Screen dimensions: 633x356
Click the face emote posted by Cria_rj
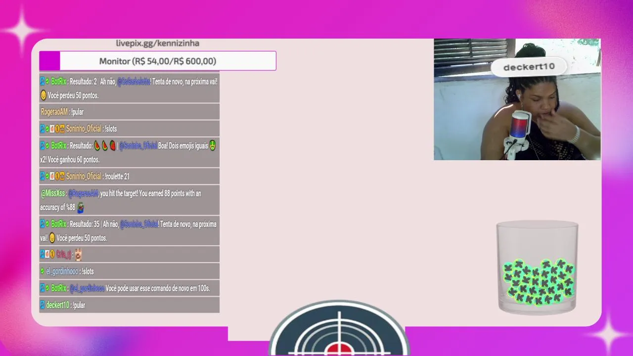pyautogui.click(x=78, y=255)
